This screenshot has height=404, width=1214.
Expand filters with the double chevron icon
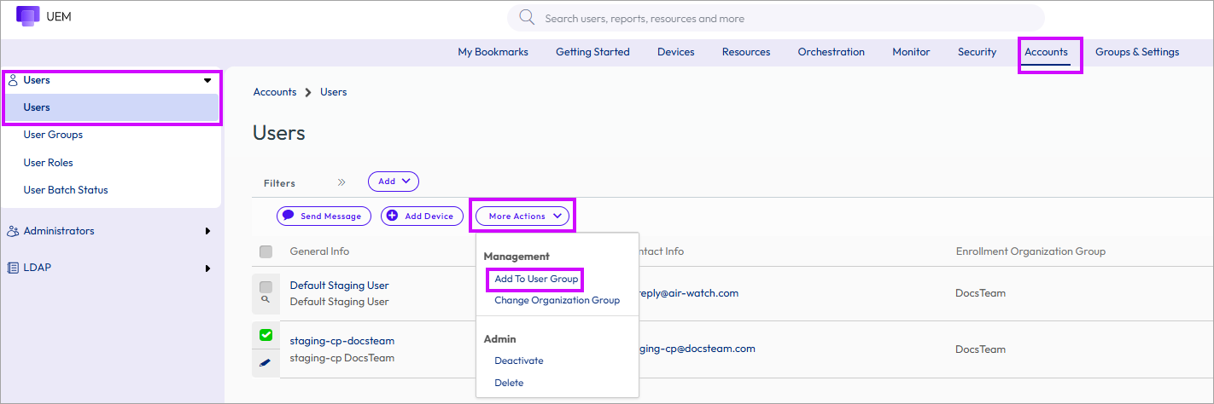point(341,182)
